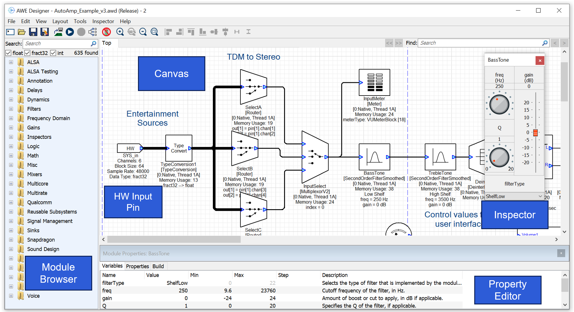Align selected modules to top edges
The height and width of the screenshot is (312, 574).
(x=191, y=32)
